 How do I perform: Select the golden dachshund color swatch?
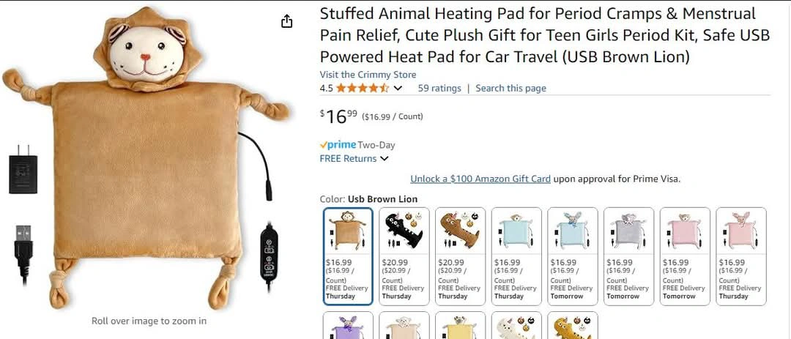(x=573, y=325)
